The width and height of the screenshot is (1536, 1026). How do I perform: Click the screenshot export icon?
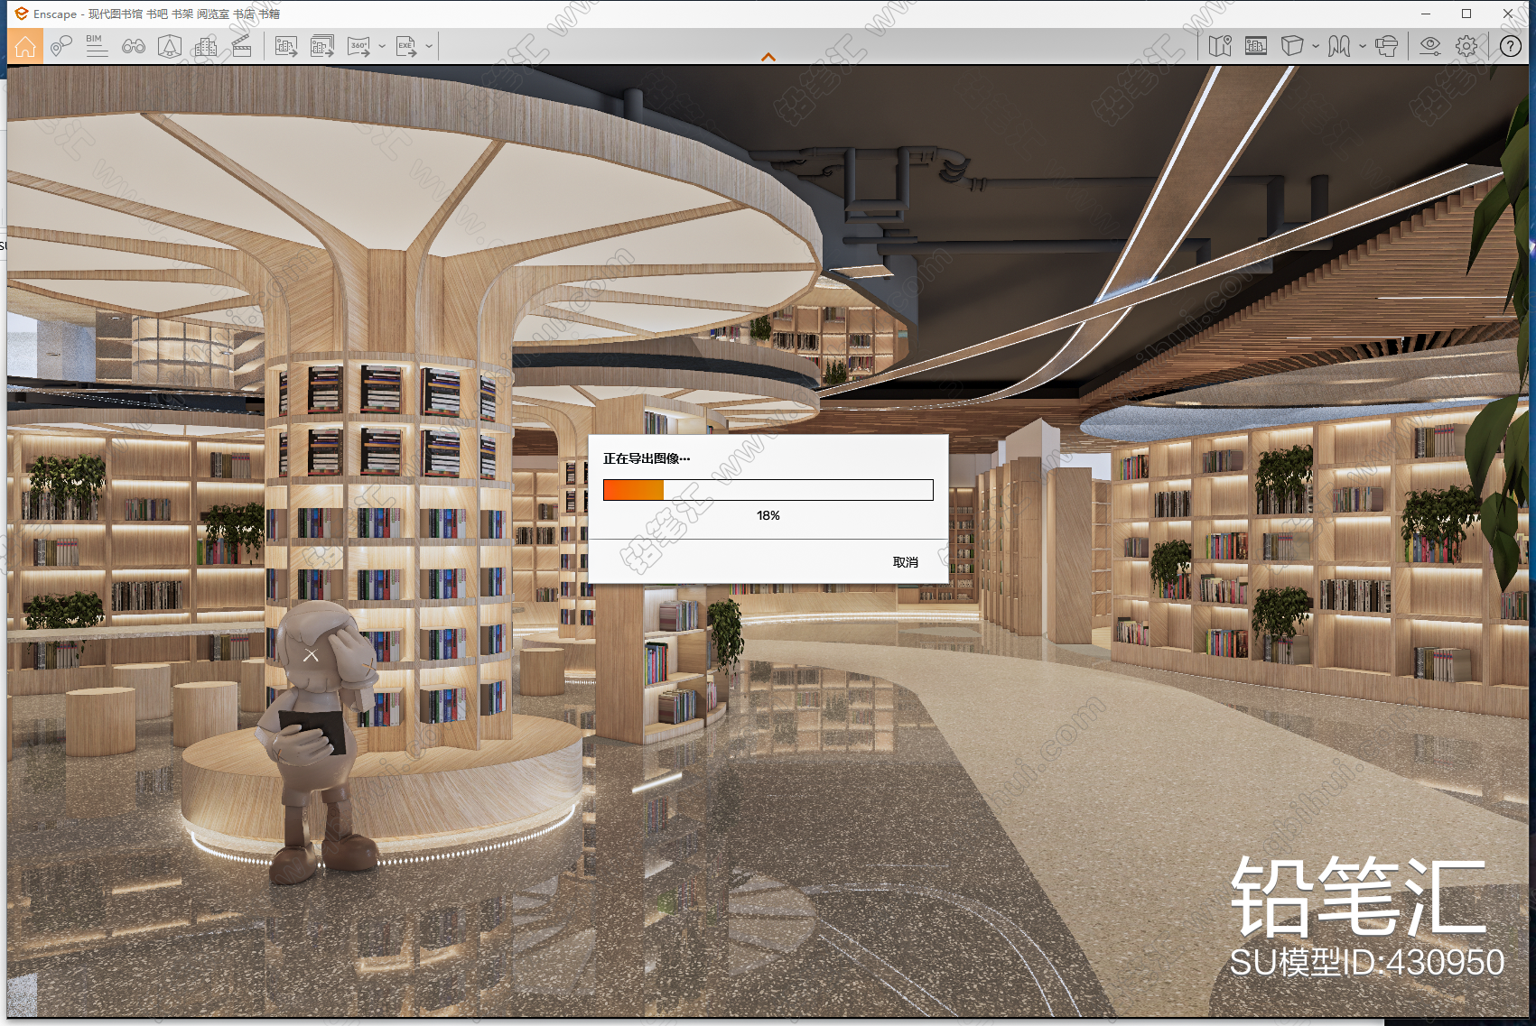point(286,46)
